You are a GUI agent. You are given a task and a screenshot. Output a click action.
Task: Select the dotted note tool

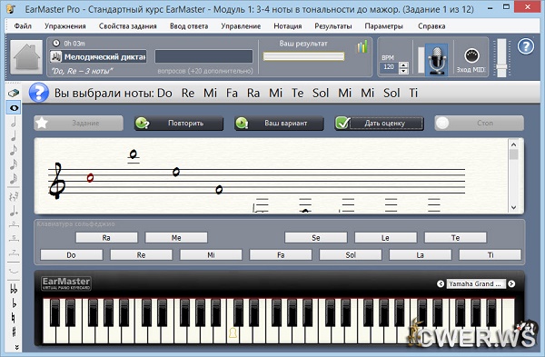click(14, 211)
